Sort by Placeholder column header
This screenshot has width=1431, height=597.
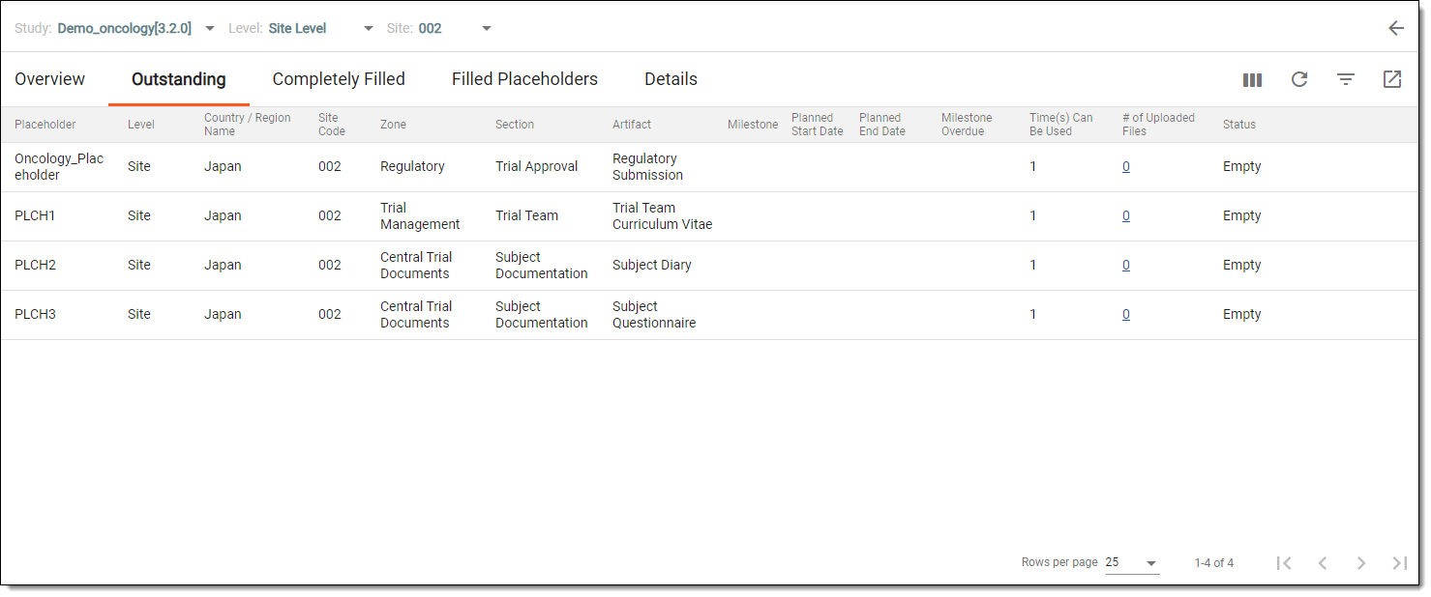point(45,125)
